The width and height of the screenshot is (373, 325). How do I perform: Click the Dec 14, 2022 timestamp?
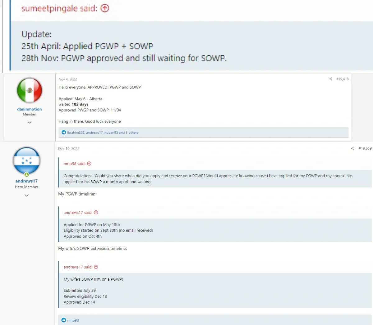point(69,149)
